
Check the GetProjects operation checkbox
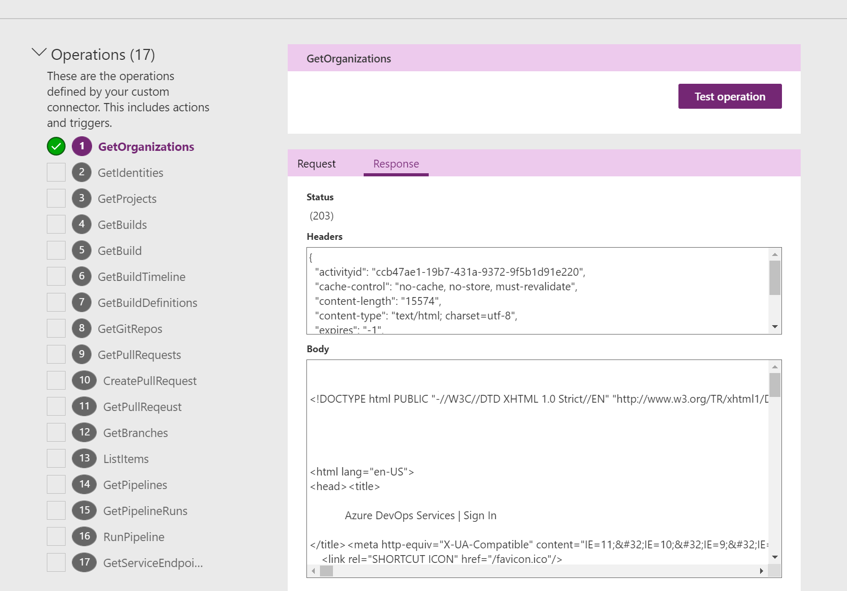pos(56,198)
